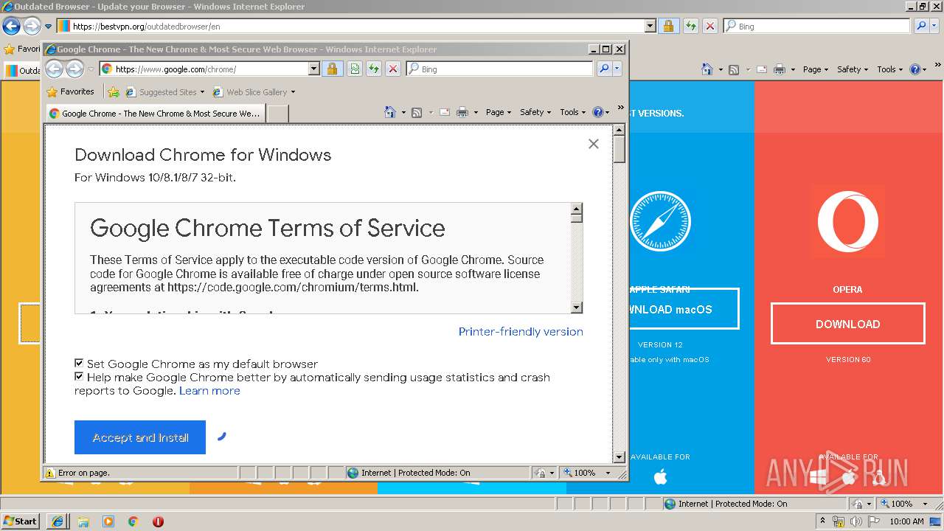
Task: Expand the Suggested Sites dropdown
Action: click(x=202, y=92)
